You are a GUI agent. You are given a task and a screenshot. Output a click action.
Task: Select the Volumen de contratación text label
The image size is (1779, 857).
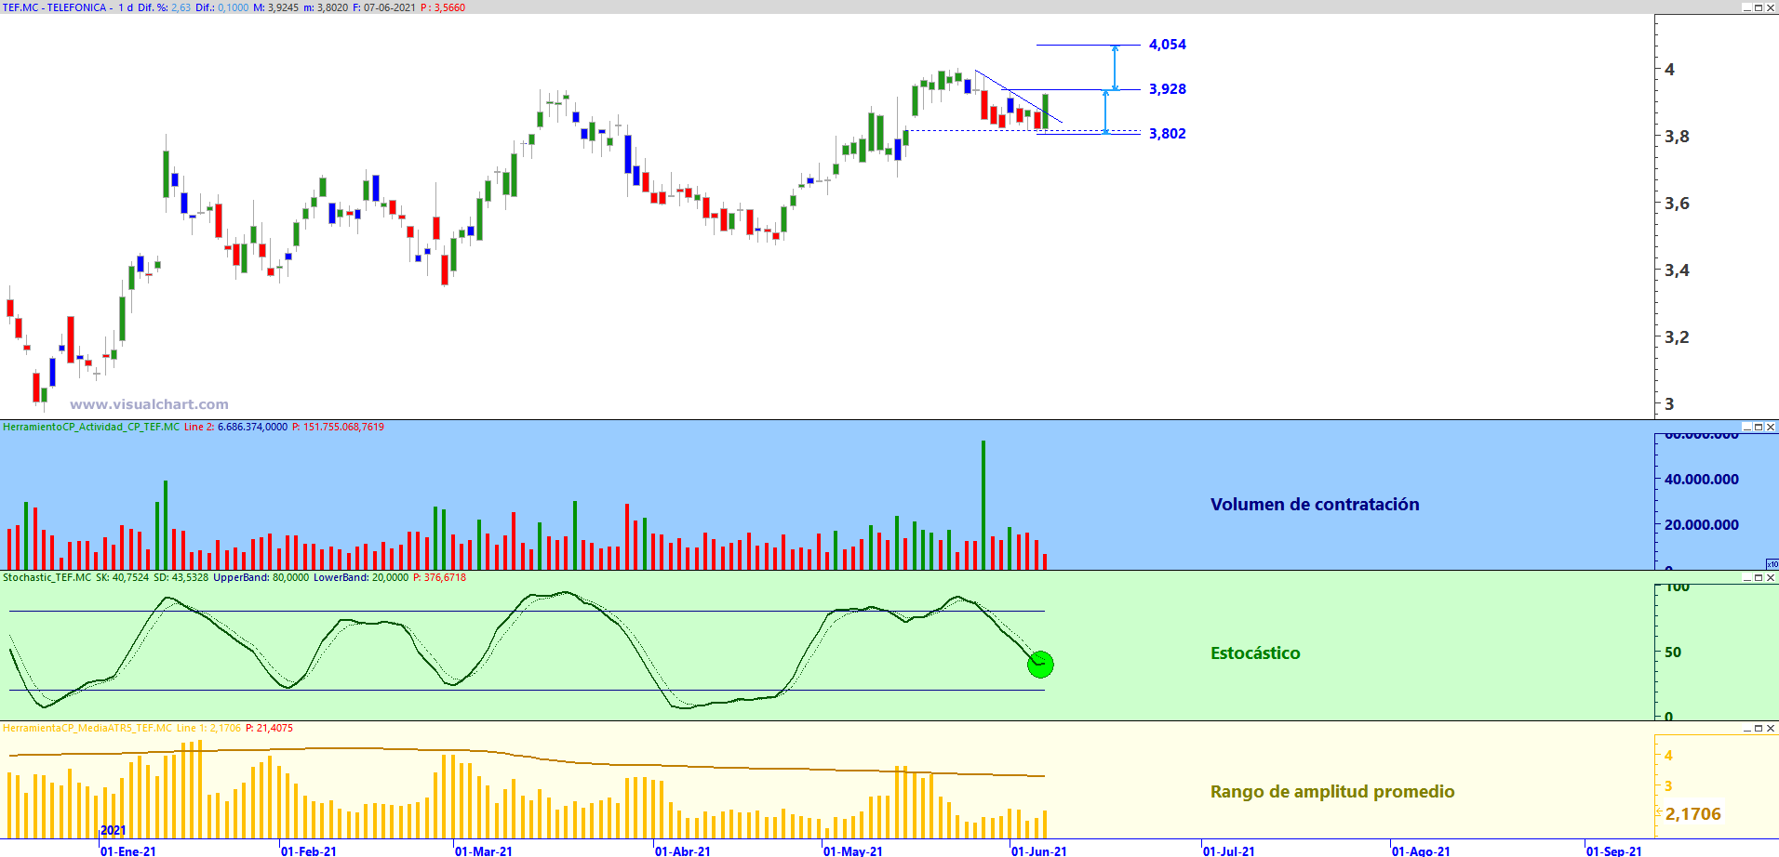coord(1315,505)
